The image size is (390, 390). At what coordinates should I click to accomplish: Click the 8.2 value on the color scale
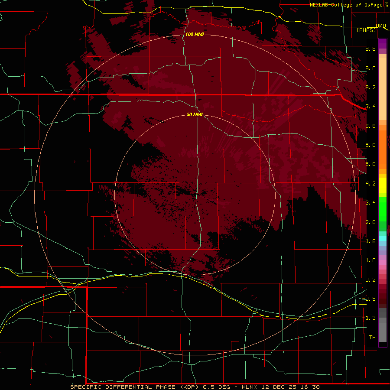point(370,87)
